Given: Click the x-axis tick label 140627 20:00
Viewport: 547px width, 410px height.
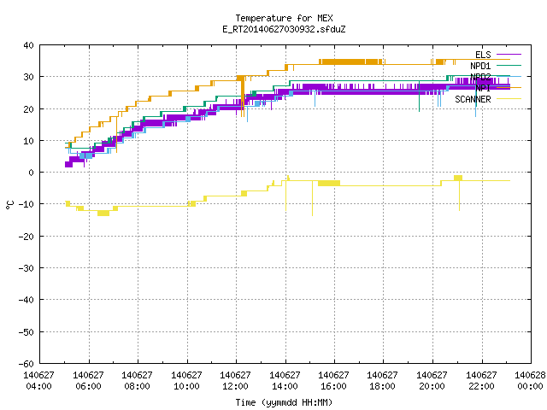Looking at the screenshot, I should point(432,381).
